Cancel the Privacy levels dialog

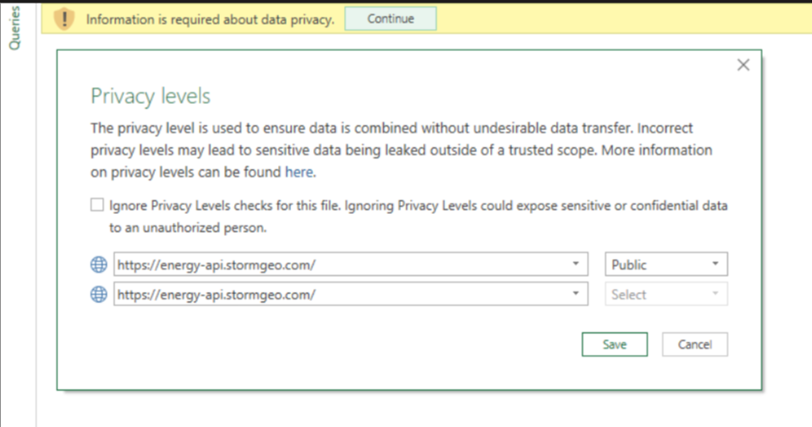694,344
